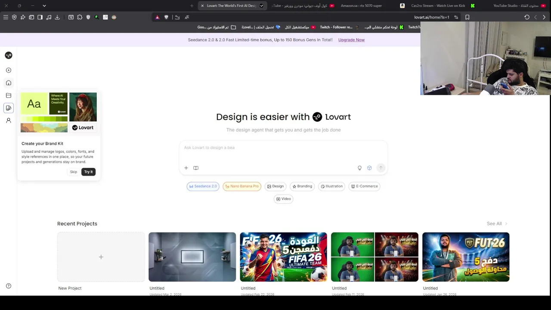
Task: Click the book library icon in prompt box
Action: [196, 168]
